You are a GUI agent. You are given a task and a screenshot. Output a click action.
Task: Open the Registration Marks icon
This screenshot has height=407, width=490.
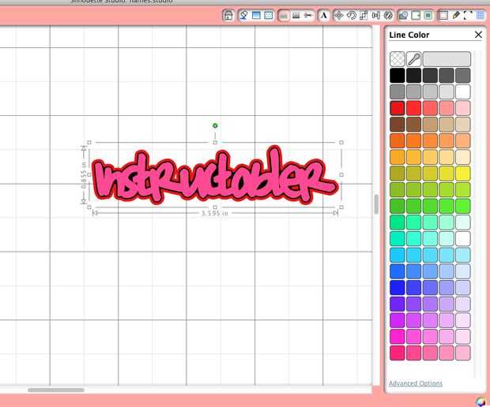pos(468,15)
